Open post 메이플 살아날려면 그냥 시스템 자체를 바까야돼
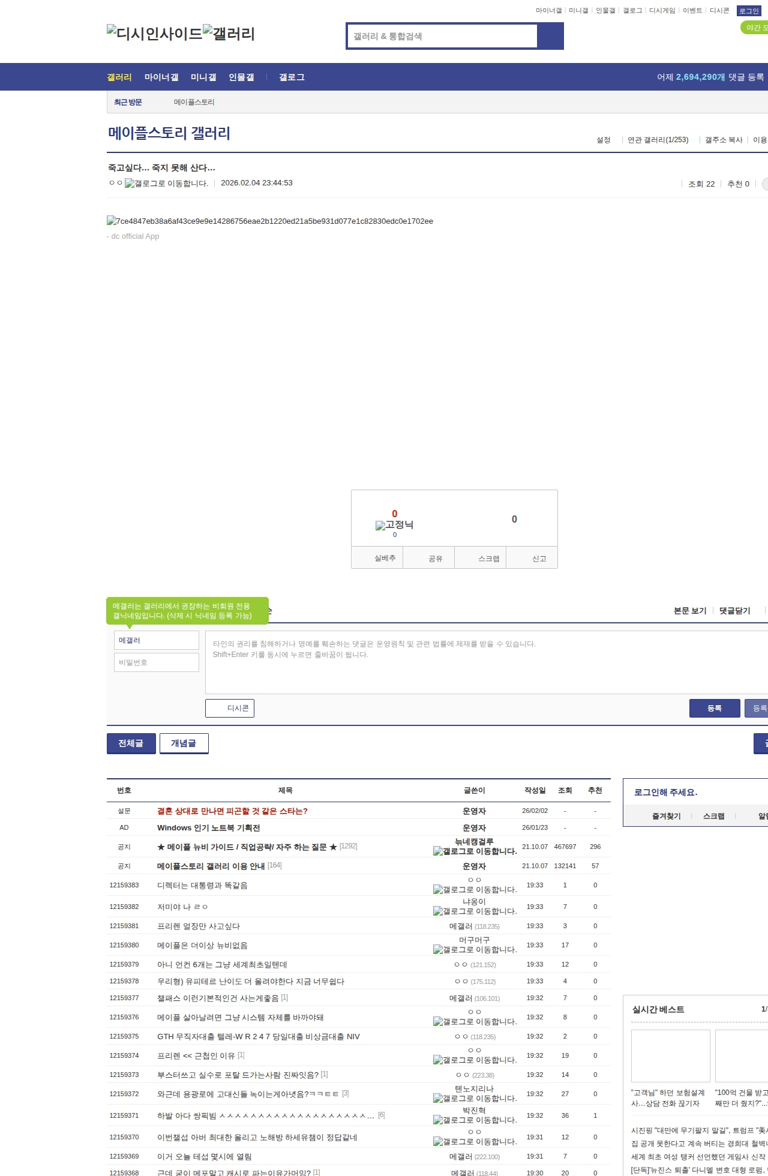The height and width of the screenshot is (1176, 768). point(241,1018)
